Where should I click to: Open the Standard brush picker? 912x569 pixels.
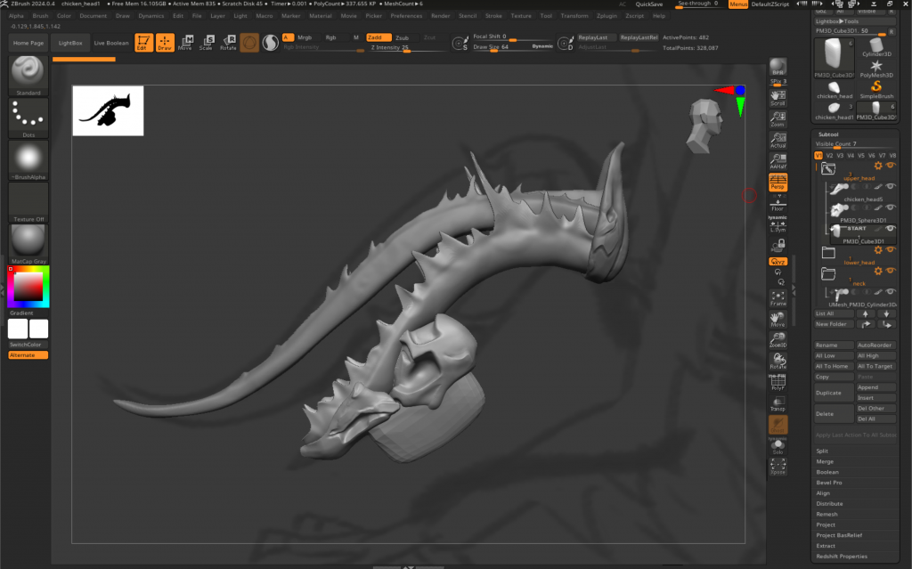coord(28,76)
